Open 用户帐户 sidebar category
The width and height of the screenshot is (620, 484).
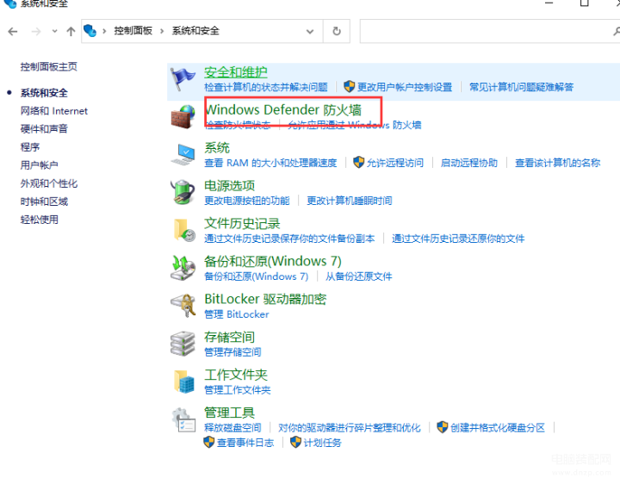pos(39,165)
